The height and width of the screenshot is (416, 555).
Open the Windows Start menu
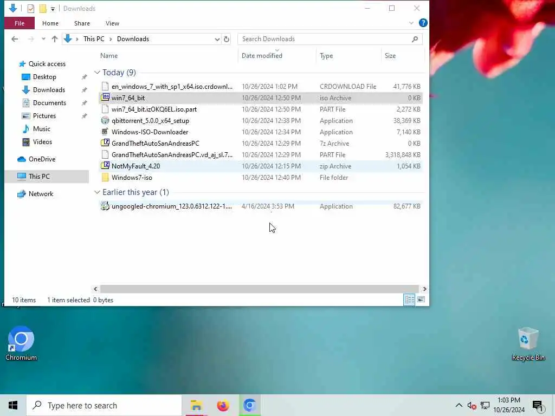pos(13,405)
